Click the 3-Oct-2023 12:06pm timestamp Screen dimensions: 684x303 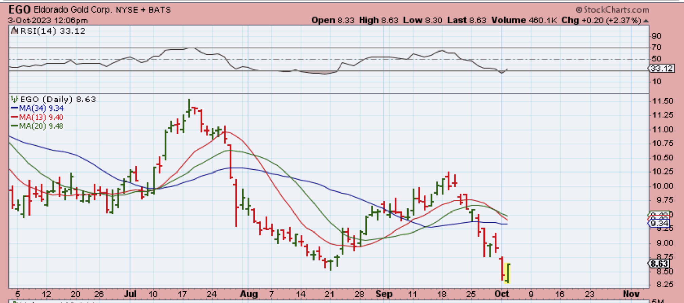tap(48, 20)
